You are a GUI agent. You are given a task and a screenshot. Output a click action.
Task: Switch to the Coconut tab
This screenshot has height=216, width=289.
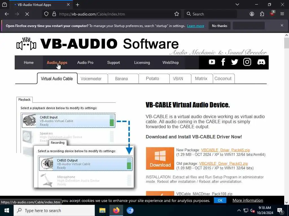223,79
